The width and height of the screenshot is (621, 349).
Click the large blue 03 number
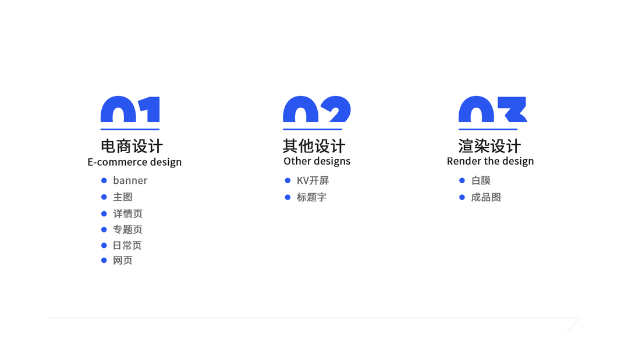click(x=493, y=109)
